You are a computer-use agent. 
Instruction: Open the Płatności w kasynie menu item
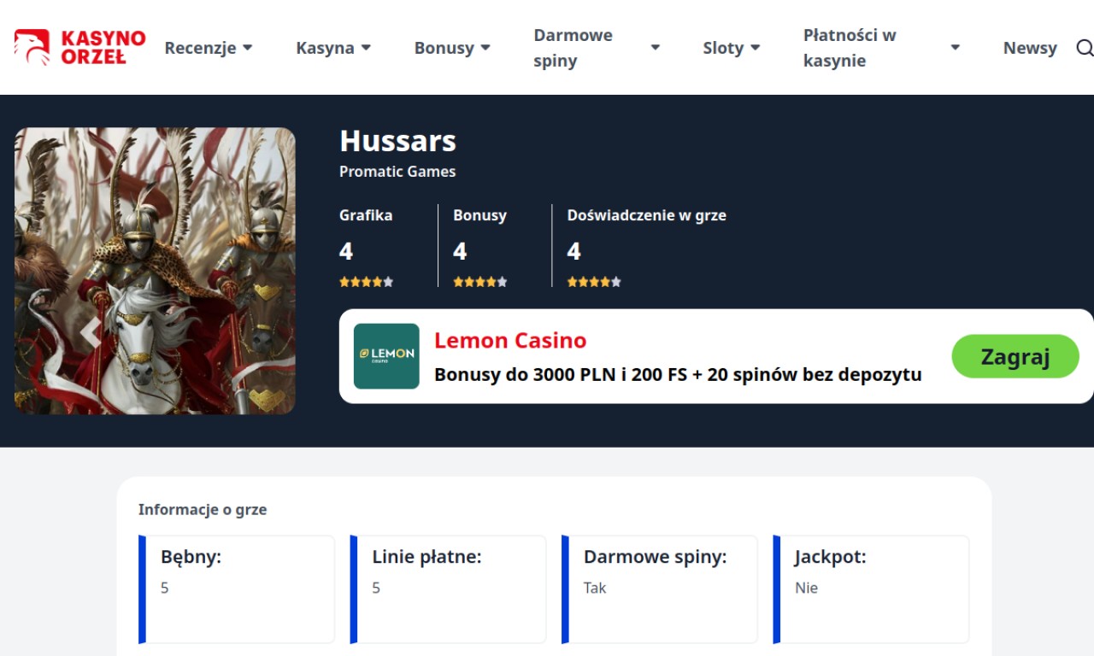(850, 48)
